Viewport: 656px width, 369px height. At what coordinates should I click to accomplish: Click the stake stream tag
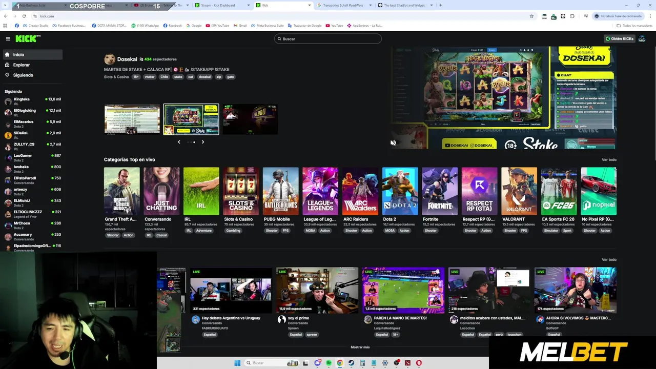178,77
